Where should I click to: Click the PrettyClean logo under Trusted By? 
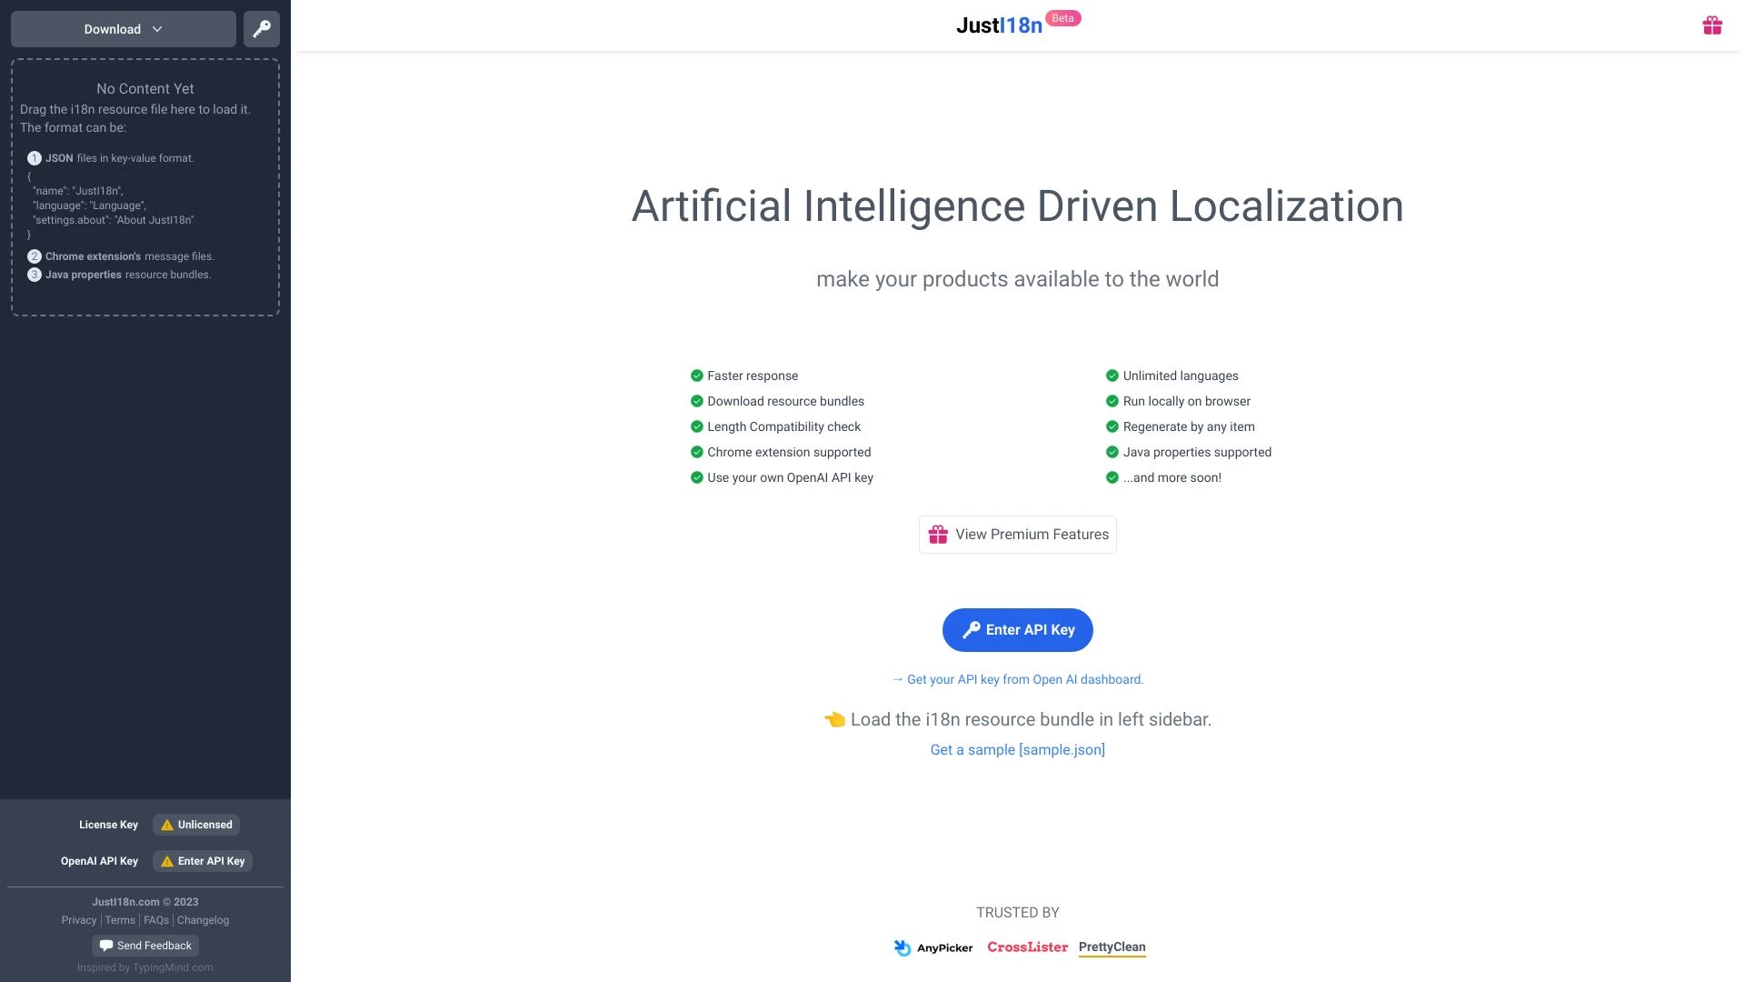[x=1112, y=947]
